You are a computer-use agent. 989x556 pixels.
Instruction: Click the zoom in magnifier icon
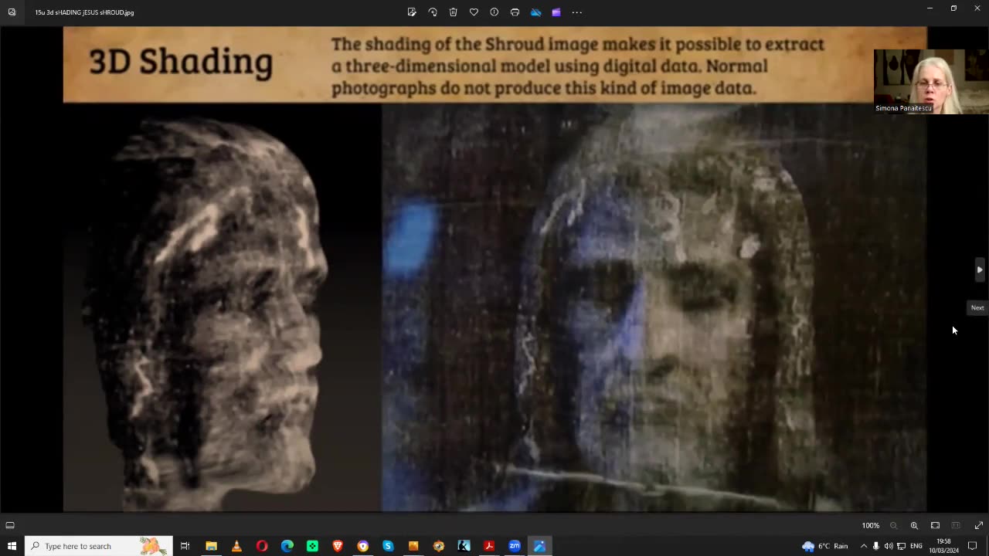[914, 525]
